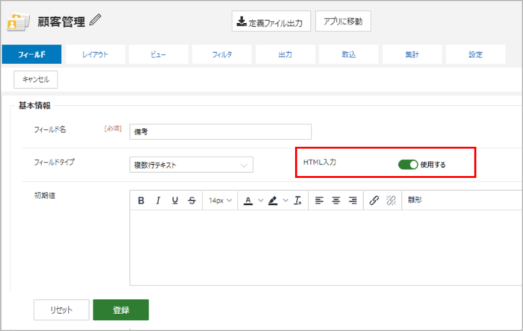Open the フィールドタイプ dropdown 複数行テキスト
This screenshot has width=523, height=331.
click(x=191, y=165)
